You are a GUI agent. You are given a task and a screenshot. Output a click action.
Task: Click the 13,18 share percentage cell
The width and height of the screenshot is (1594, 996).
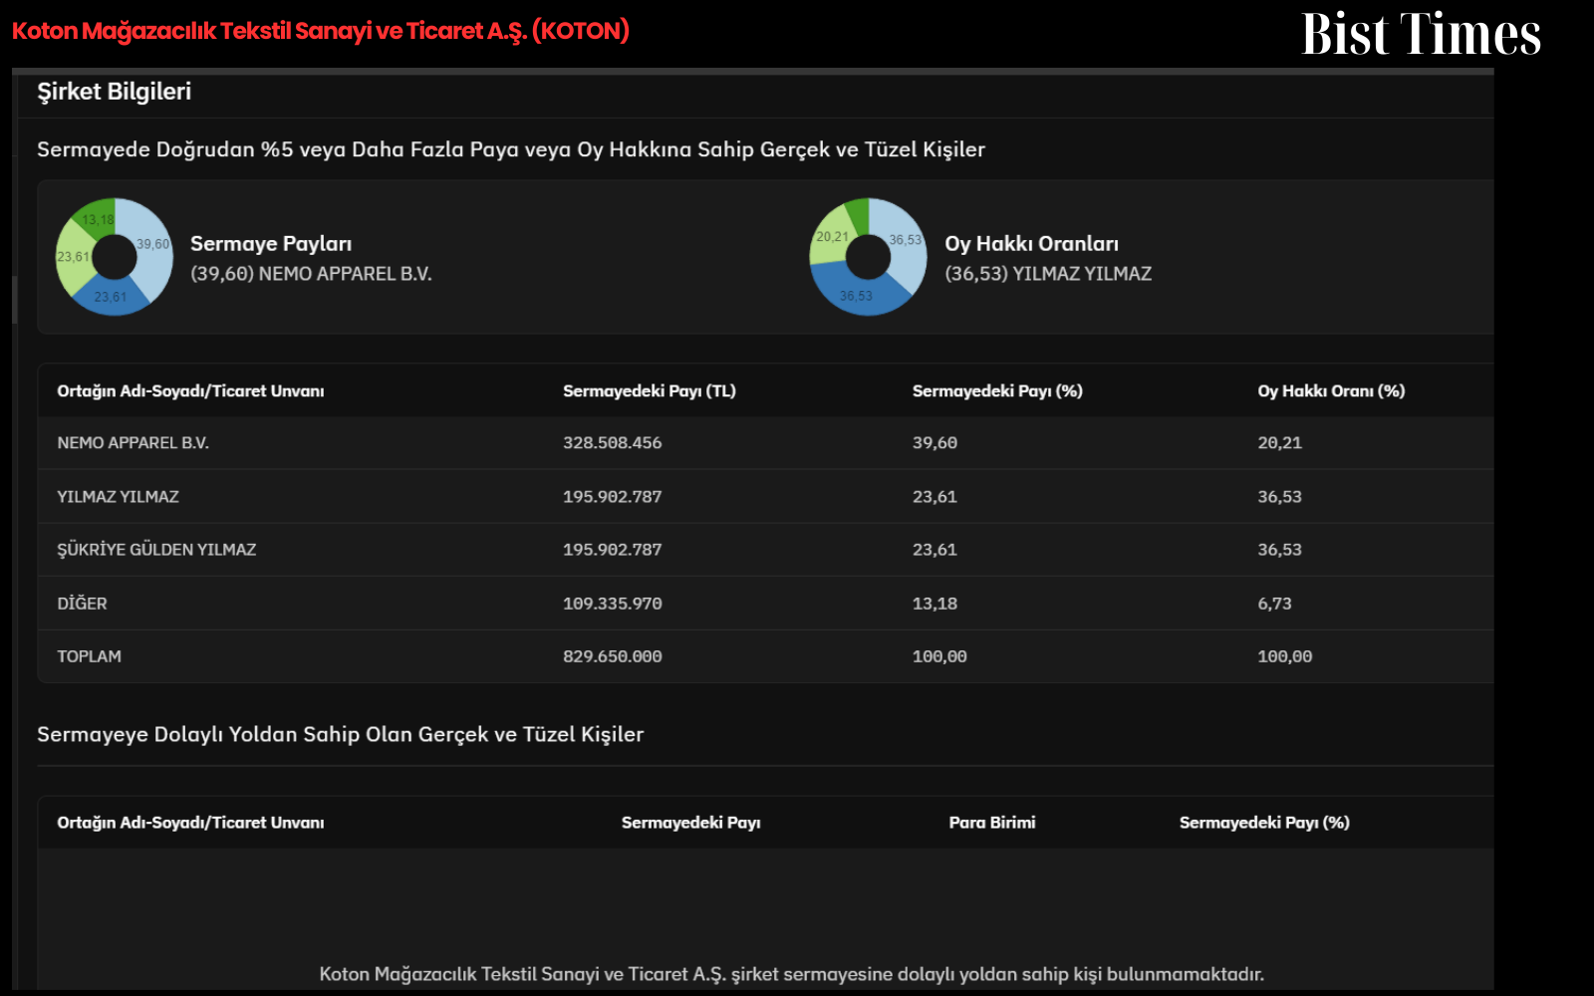coord(934,604)
